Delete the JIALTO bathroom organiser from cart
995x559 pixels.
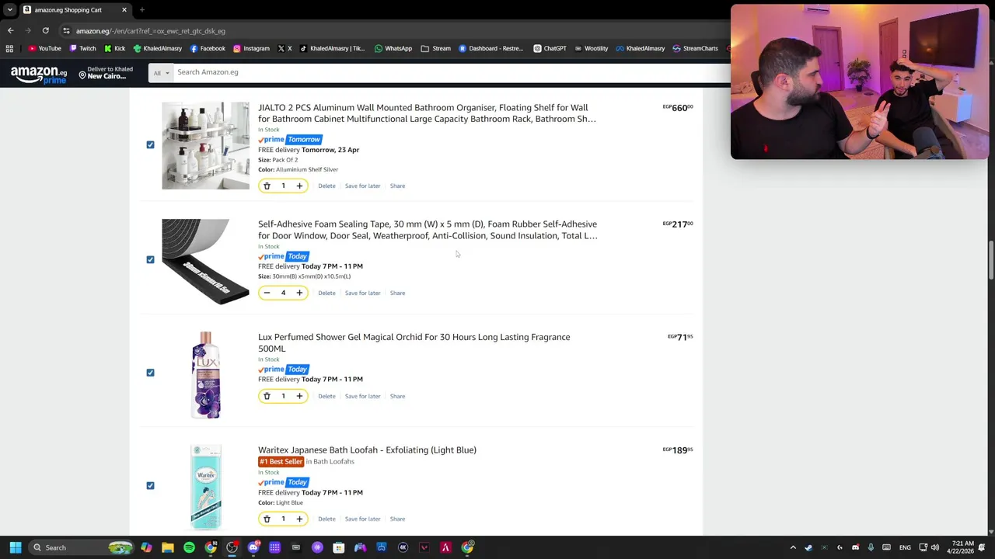point(326,186)
